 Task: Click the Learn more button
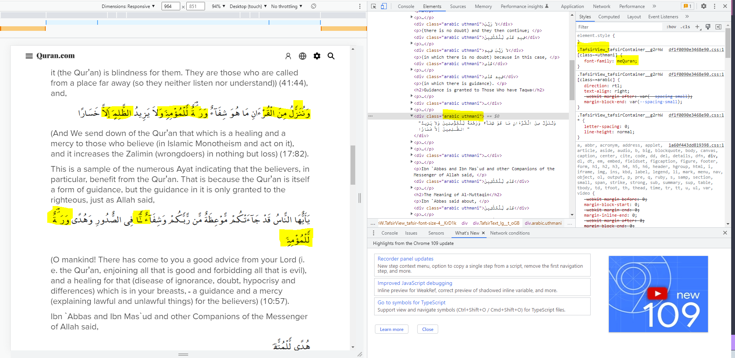[x=391, y=329]
